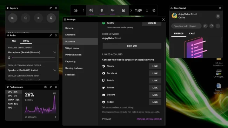Link Twitter account
Viewport: 228px width, 128px height.
coord(155,88)
